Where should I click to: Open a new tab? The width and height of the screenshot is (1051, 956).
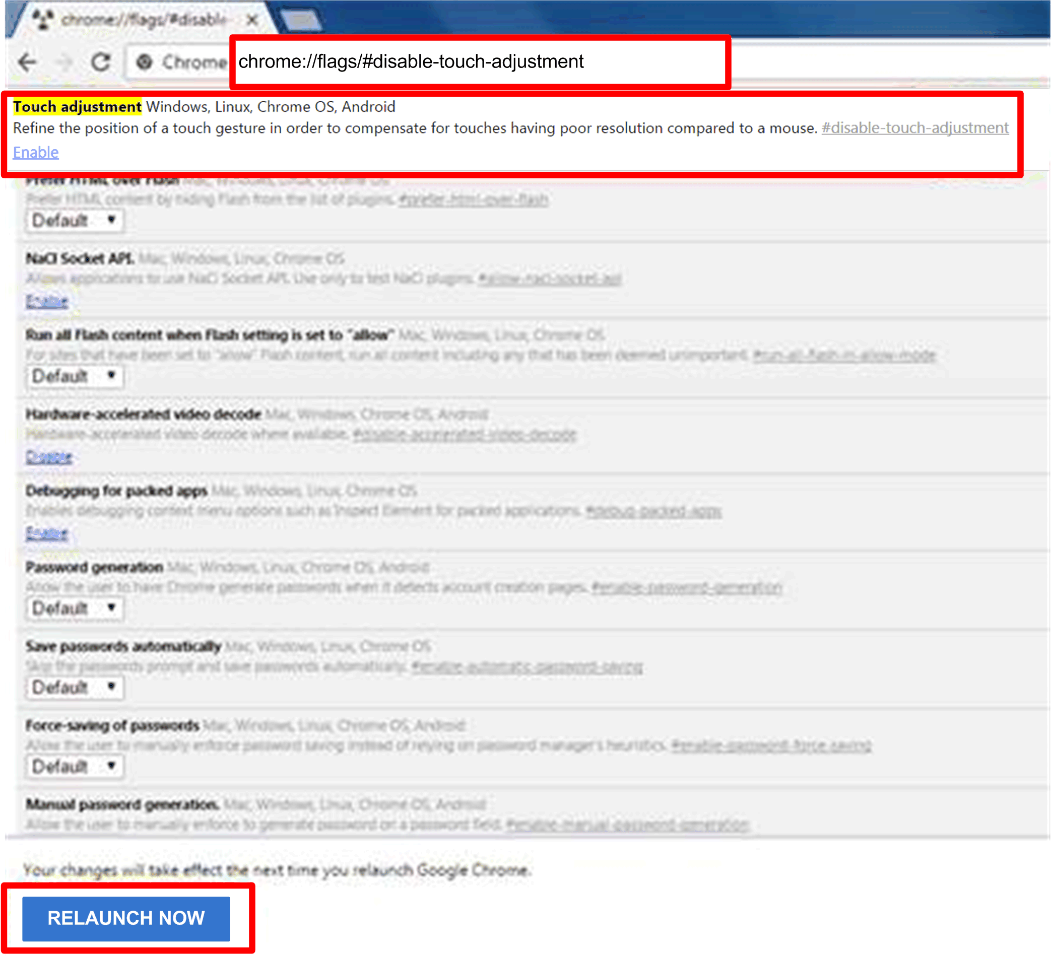[301, 21]
